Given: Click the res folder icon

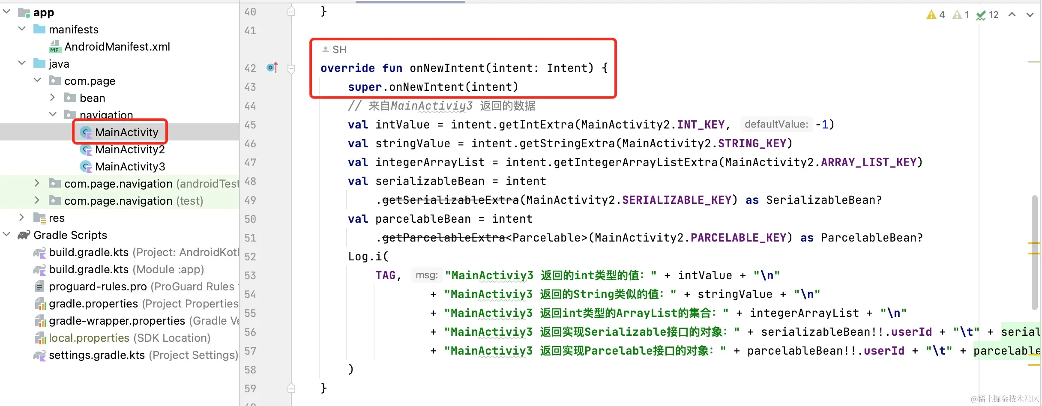Looking at the screenshot, I should [40, 218].
